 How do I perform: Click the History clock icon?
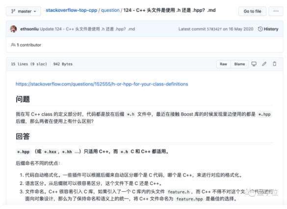[260, 29]
